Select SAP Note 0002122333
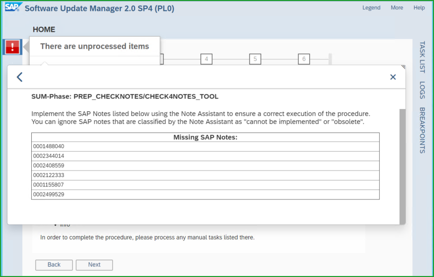The height and width of the screenshot is (277, 434). pyautogui.click(x=205, y=176)
